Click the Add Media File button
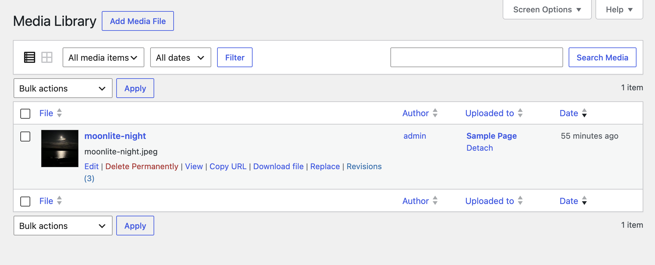This screenshot has height=265, width=655. click(138, 21)
